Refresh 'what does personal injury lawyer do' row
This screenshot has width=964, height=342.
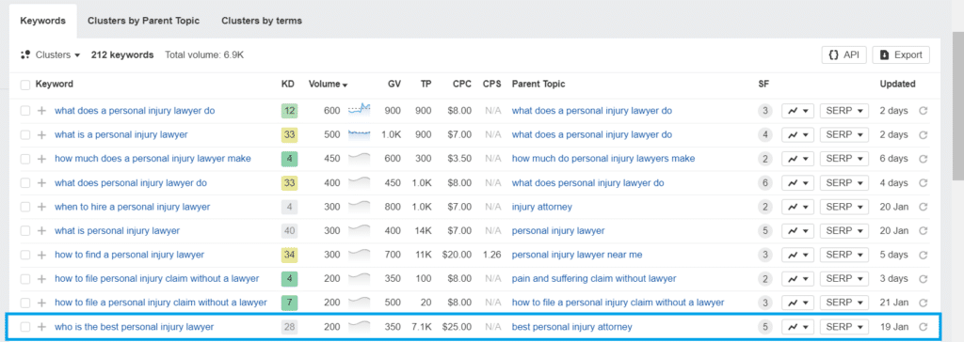(923, 183)
